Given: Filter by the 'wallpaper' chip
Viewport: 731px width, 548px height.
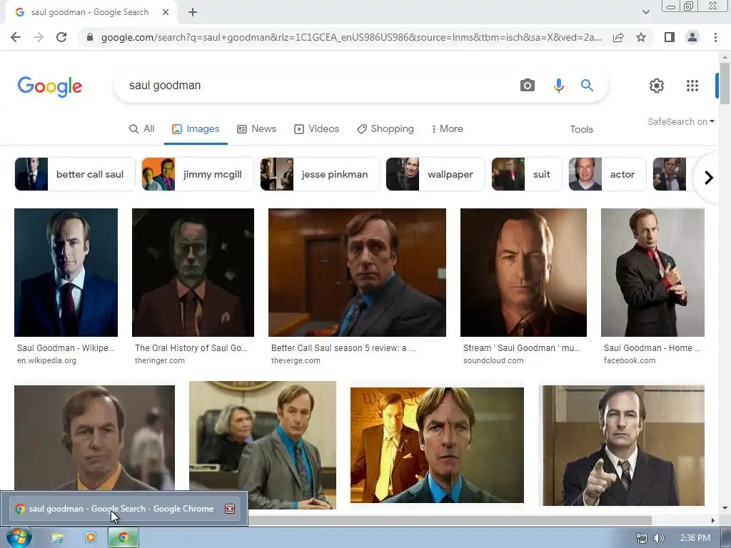Looking at the screenshot, I should click(435, 174).
